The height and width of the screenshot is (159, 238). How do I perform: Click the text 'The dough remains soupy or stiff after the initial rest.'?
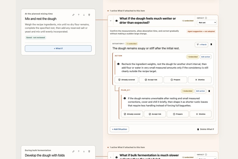[146, 48]
